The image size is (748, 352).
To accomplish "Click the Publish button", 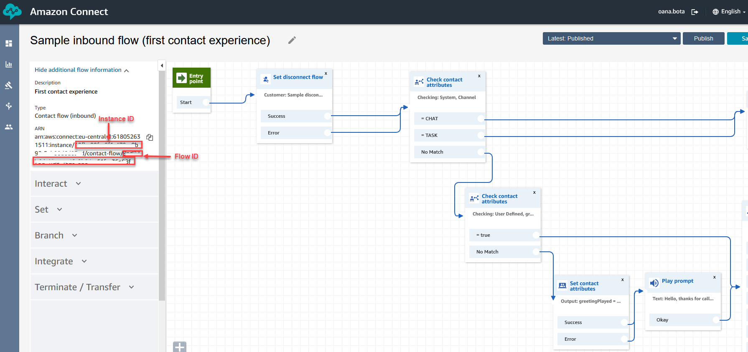I will 704,38.
